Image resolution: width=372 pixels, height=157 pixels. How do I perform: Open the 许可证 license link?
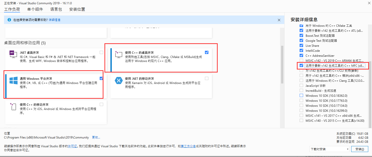72,146
